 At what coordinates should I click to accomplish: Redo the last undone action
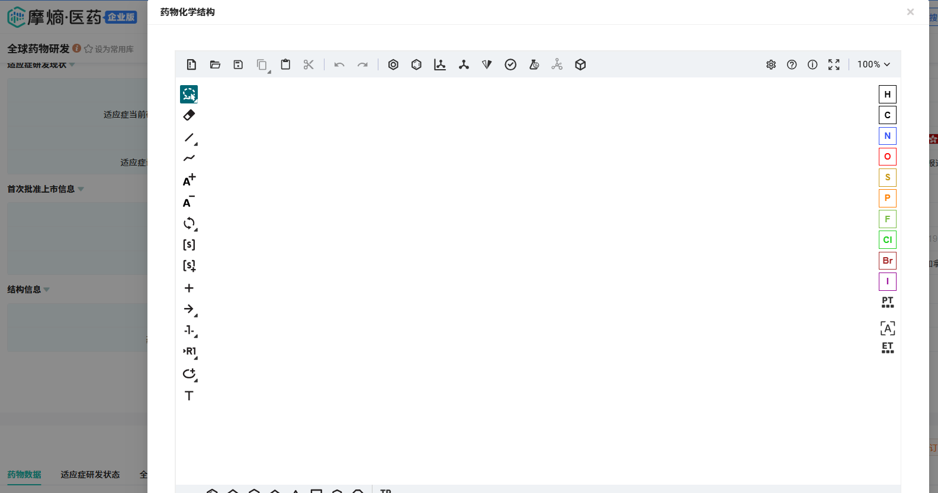(x=362, y=64)
